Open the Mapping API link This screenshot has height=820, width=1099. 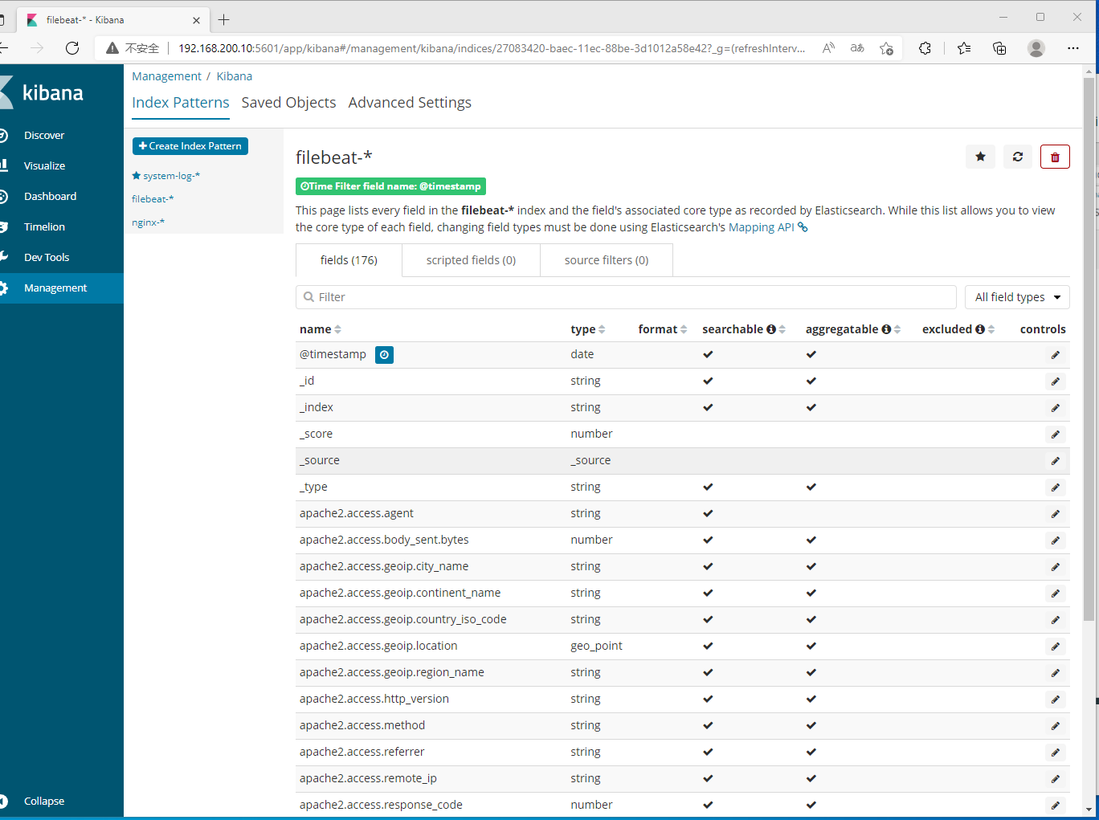tap(761, 227)
